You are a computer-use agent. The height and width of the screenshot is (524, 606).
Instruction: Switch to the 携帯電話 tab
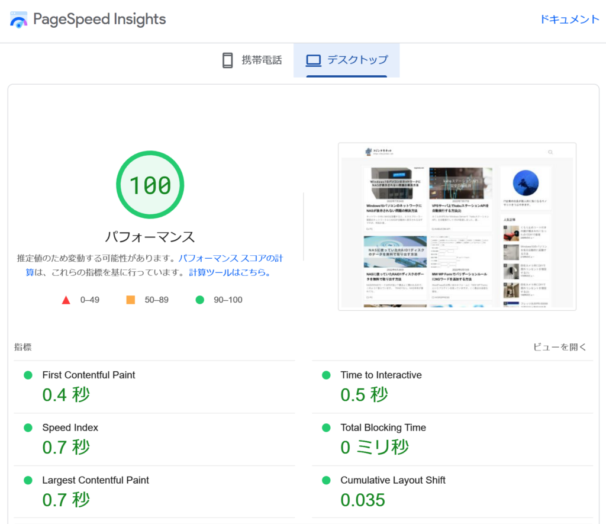pos(252,60)
